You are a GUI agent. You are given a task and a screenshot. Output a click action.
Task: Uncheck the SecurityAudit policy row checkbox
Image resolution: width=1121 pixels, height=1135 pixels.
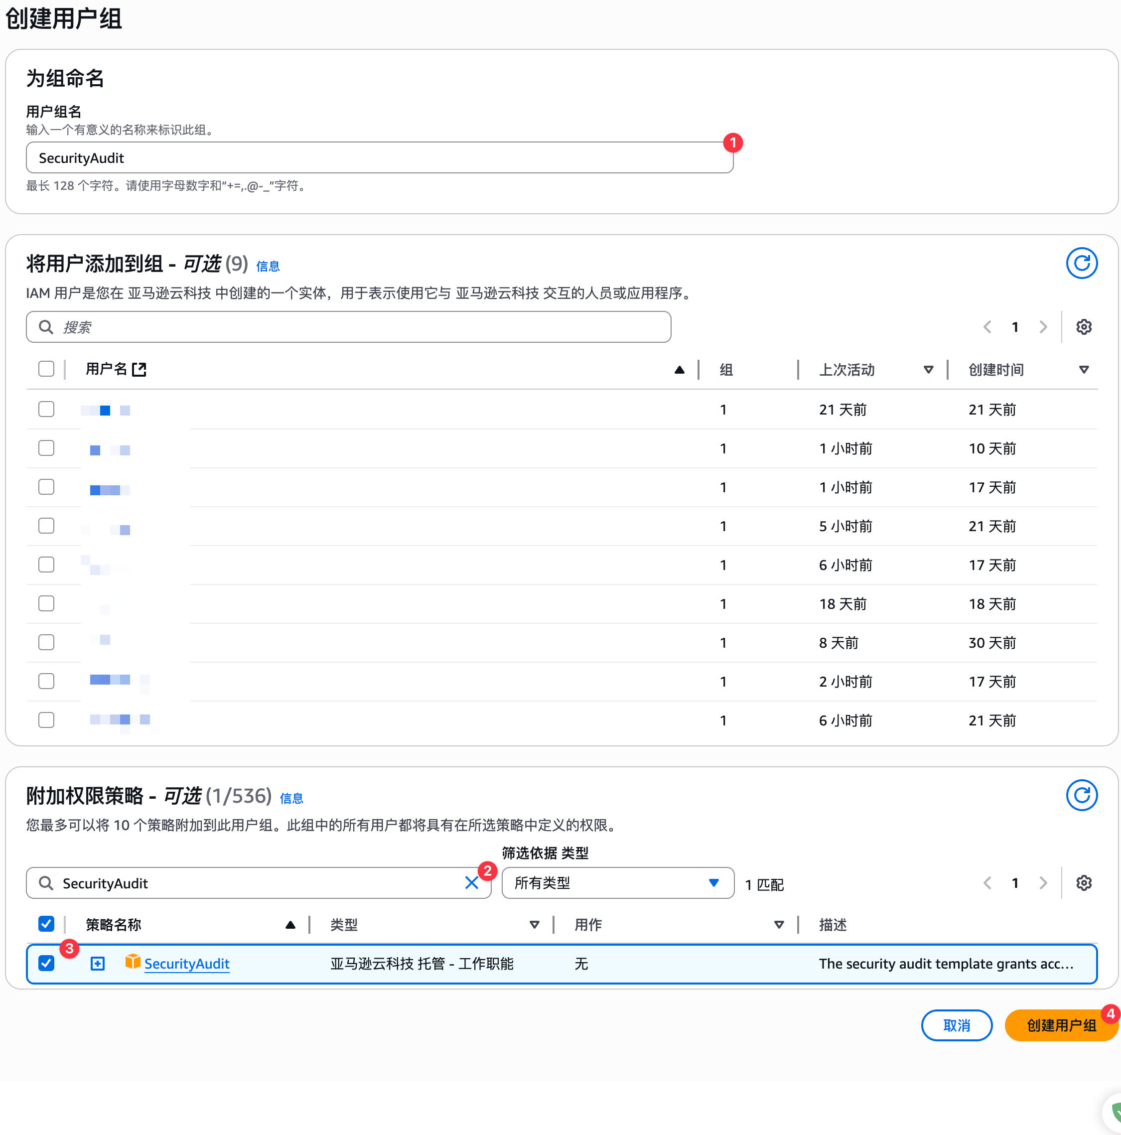pyautogui.click(x=46, y=964)
